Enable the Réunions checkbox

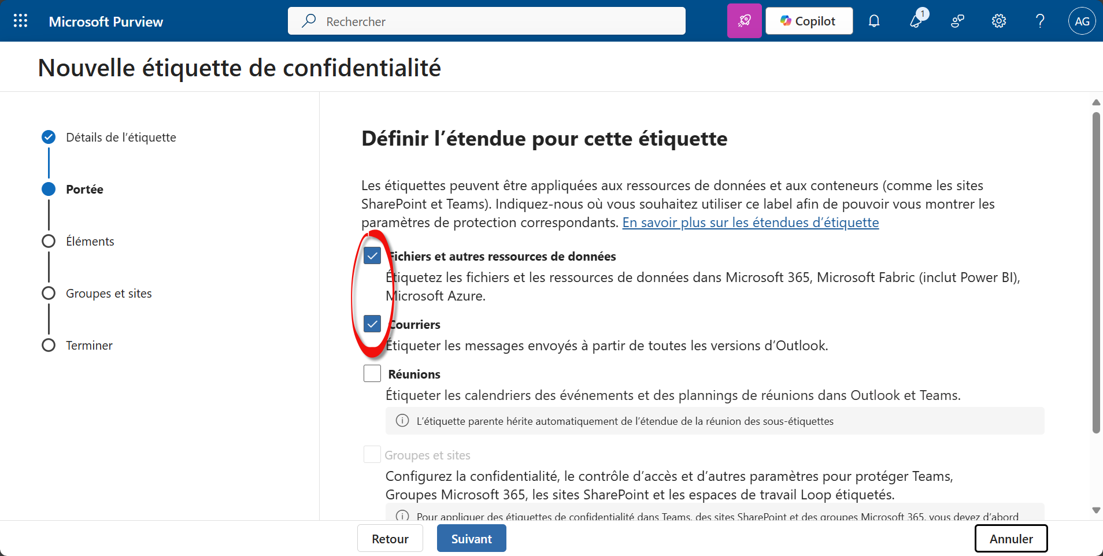click(372, 373)
